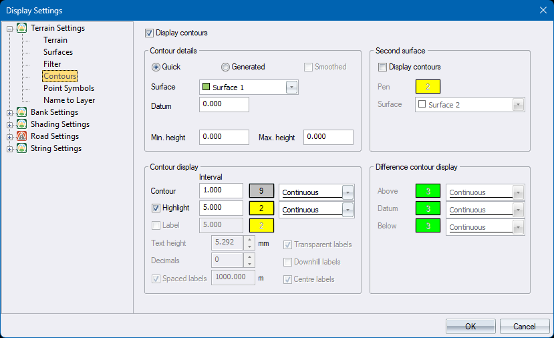Click the OK button
This screenshot has width=554, height=338.
click(x=470, y=327)
